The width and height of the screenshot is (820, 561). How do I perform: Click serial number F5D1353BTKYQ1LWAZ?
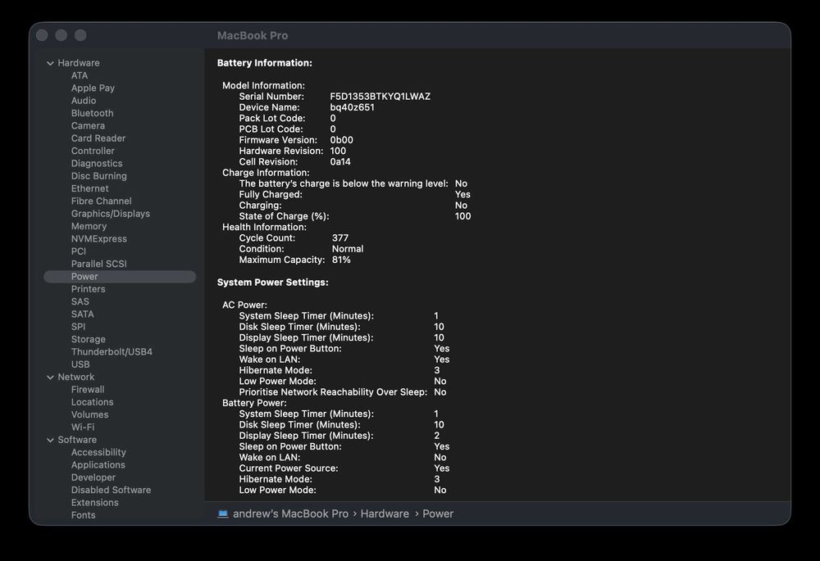pos(380,96)
